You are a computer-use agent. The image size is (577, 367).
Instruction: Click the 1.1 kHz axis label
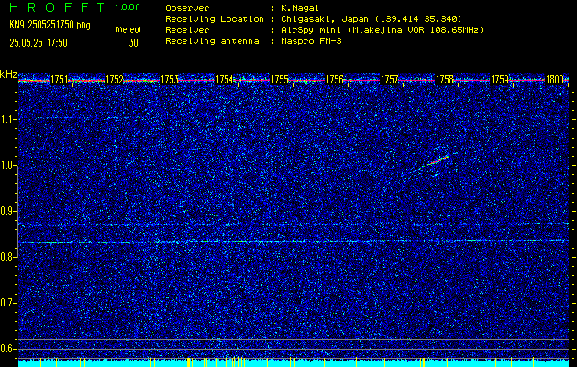(8, 119)
